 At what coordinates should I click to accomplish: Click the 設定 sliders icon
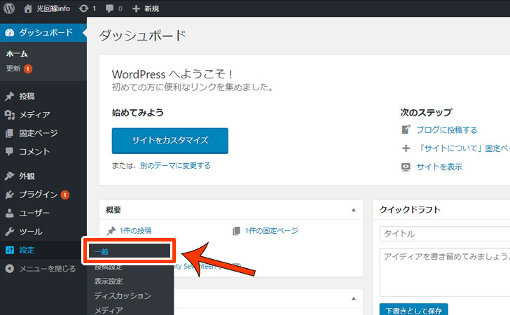[x=10, y=250]
